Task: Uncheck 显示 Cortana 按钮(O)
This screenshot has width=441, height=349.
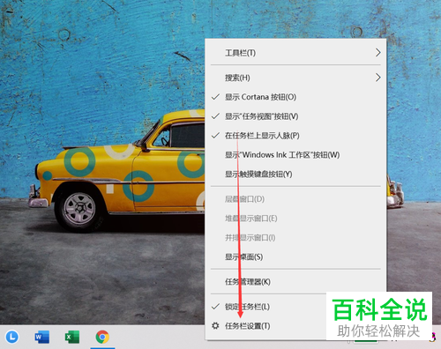Action: point(295,97)
